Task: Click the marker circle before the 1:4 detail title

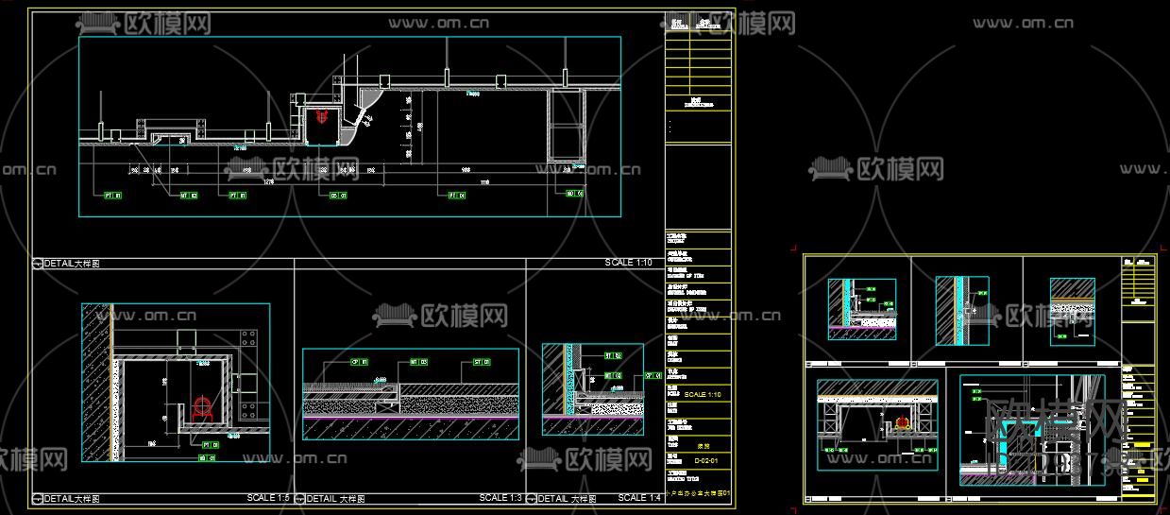Action: (x=532, y=499)
